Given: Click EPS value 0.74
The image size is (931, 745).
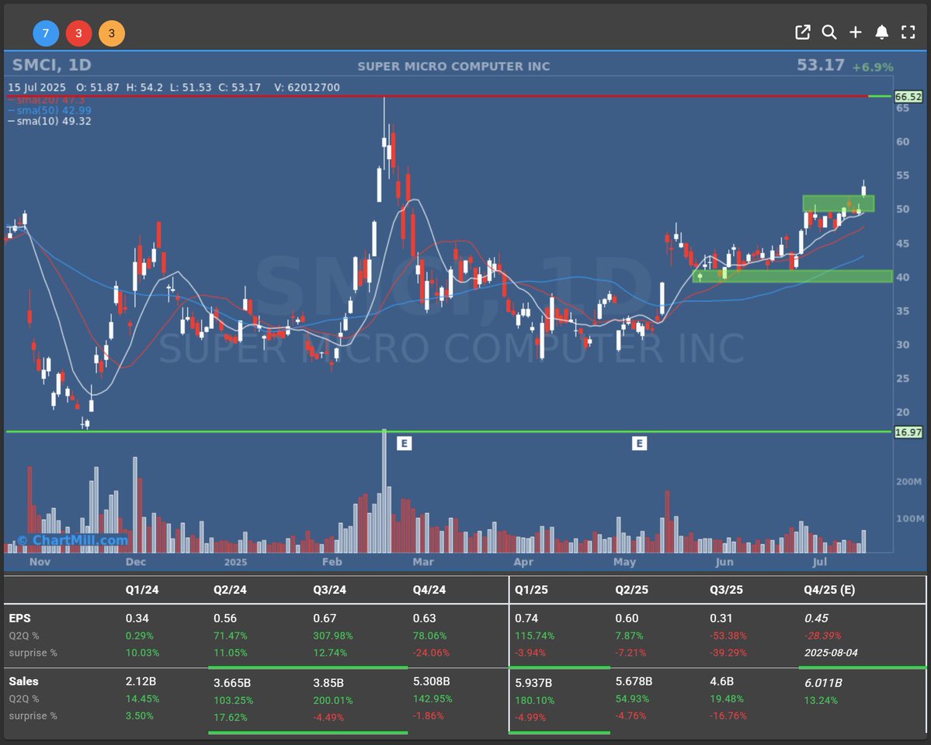Looking at the screenshot, I should 526,618.
